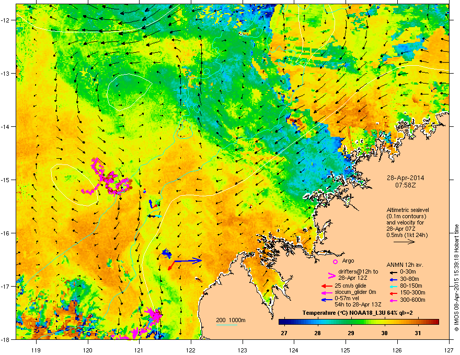
Task: Click the colorbar tick label '31'
Action: (x=418, y=333)
